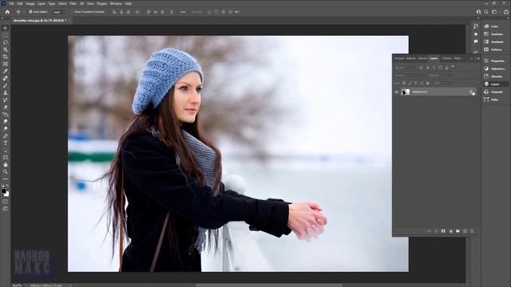The height and width of the screenshot is (287, 511).
Task: Expand status bar info arrow
Action: (70, 285)
